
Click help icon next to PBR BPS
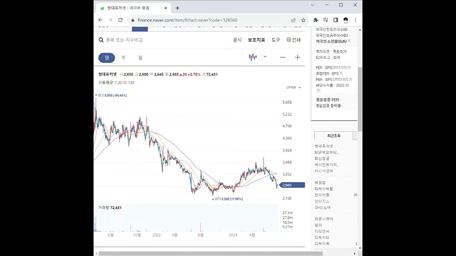tap(350, 79)
